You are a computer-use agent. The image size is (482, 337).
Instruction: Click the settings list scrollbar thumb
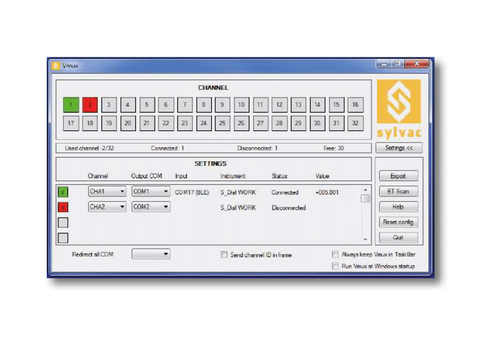click(x=365, y=199)
